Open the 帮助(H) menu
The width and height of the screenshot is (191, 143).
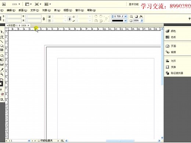click(x=91, y=10)
